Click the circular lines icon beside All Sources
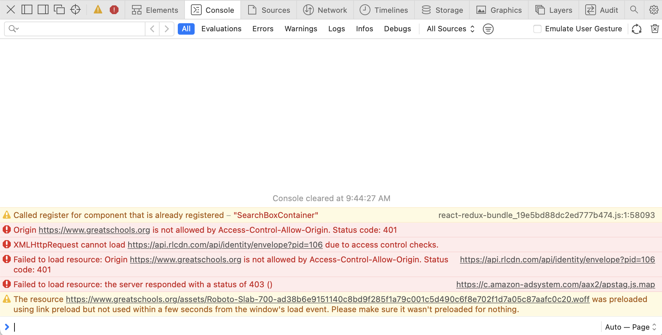 (x=488, y=29)
